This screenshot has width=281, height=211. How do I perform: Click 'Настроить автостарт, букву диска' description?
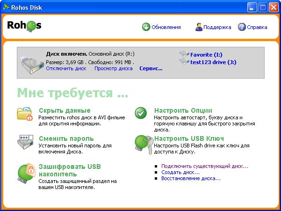point(196,117)
